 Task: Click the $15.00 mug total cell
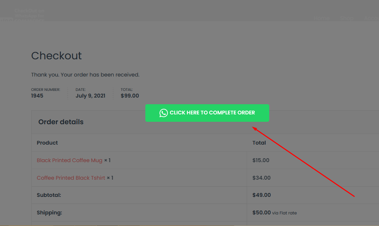[x=261, y=160]
